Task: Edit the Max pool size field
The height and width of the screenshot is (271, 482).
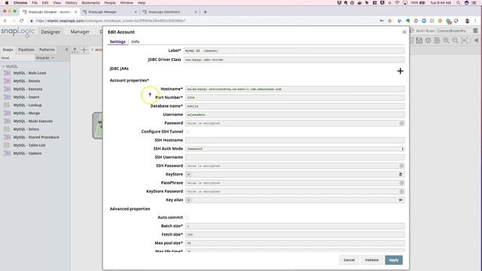Action: [294, 243]
